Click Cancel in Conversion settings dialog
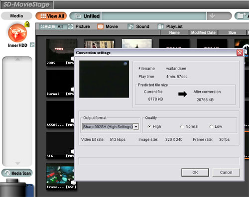Image resolution: width=249 pixels, height=197 pixels. [226, 173]
